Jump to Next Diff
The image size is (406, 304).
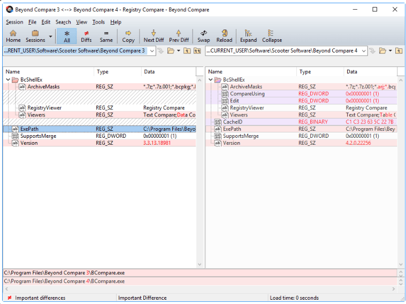(154, 36)
